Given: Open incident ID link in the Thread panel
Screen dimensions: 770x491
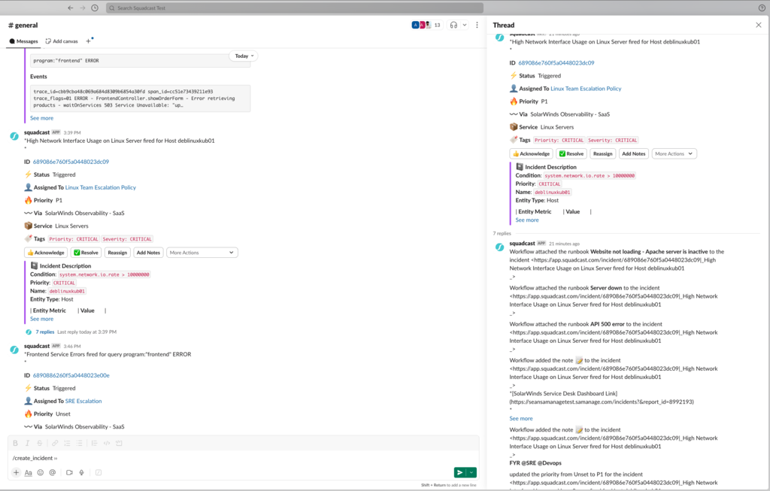Looking at the screenshot, I should [x=556, y=63].
